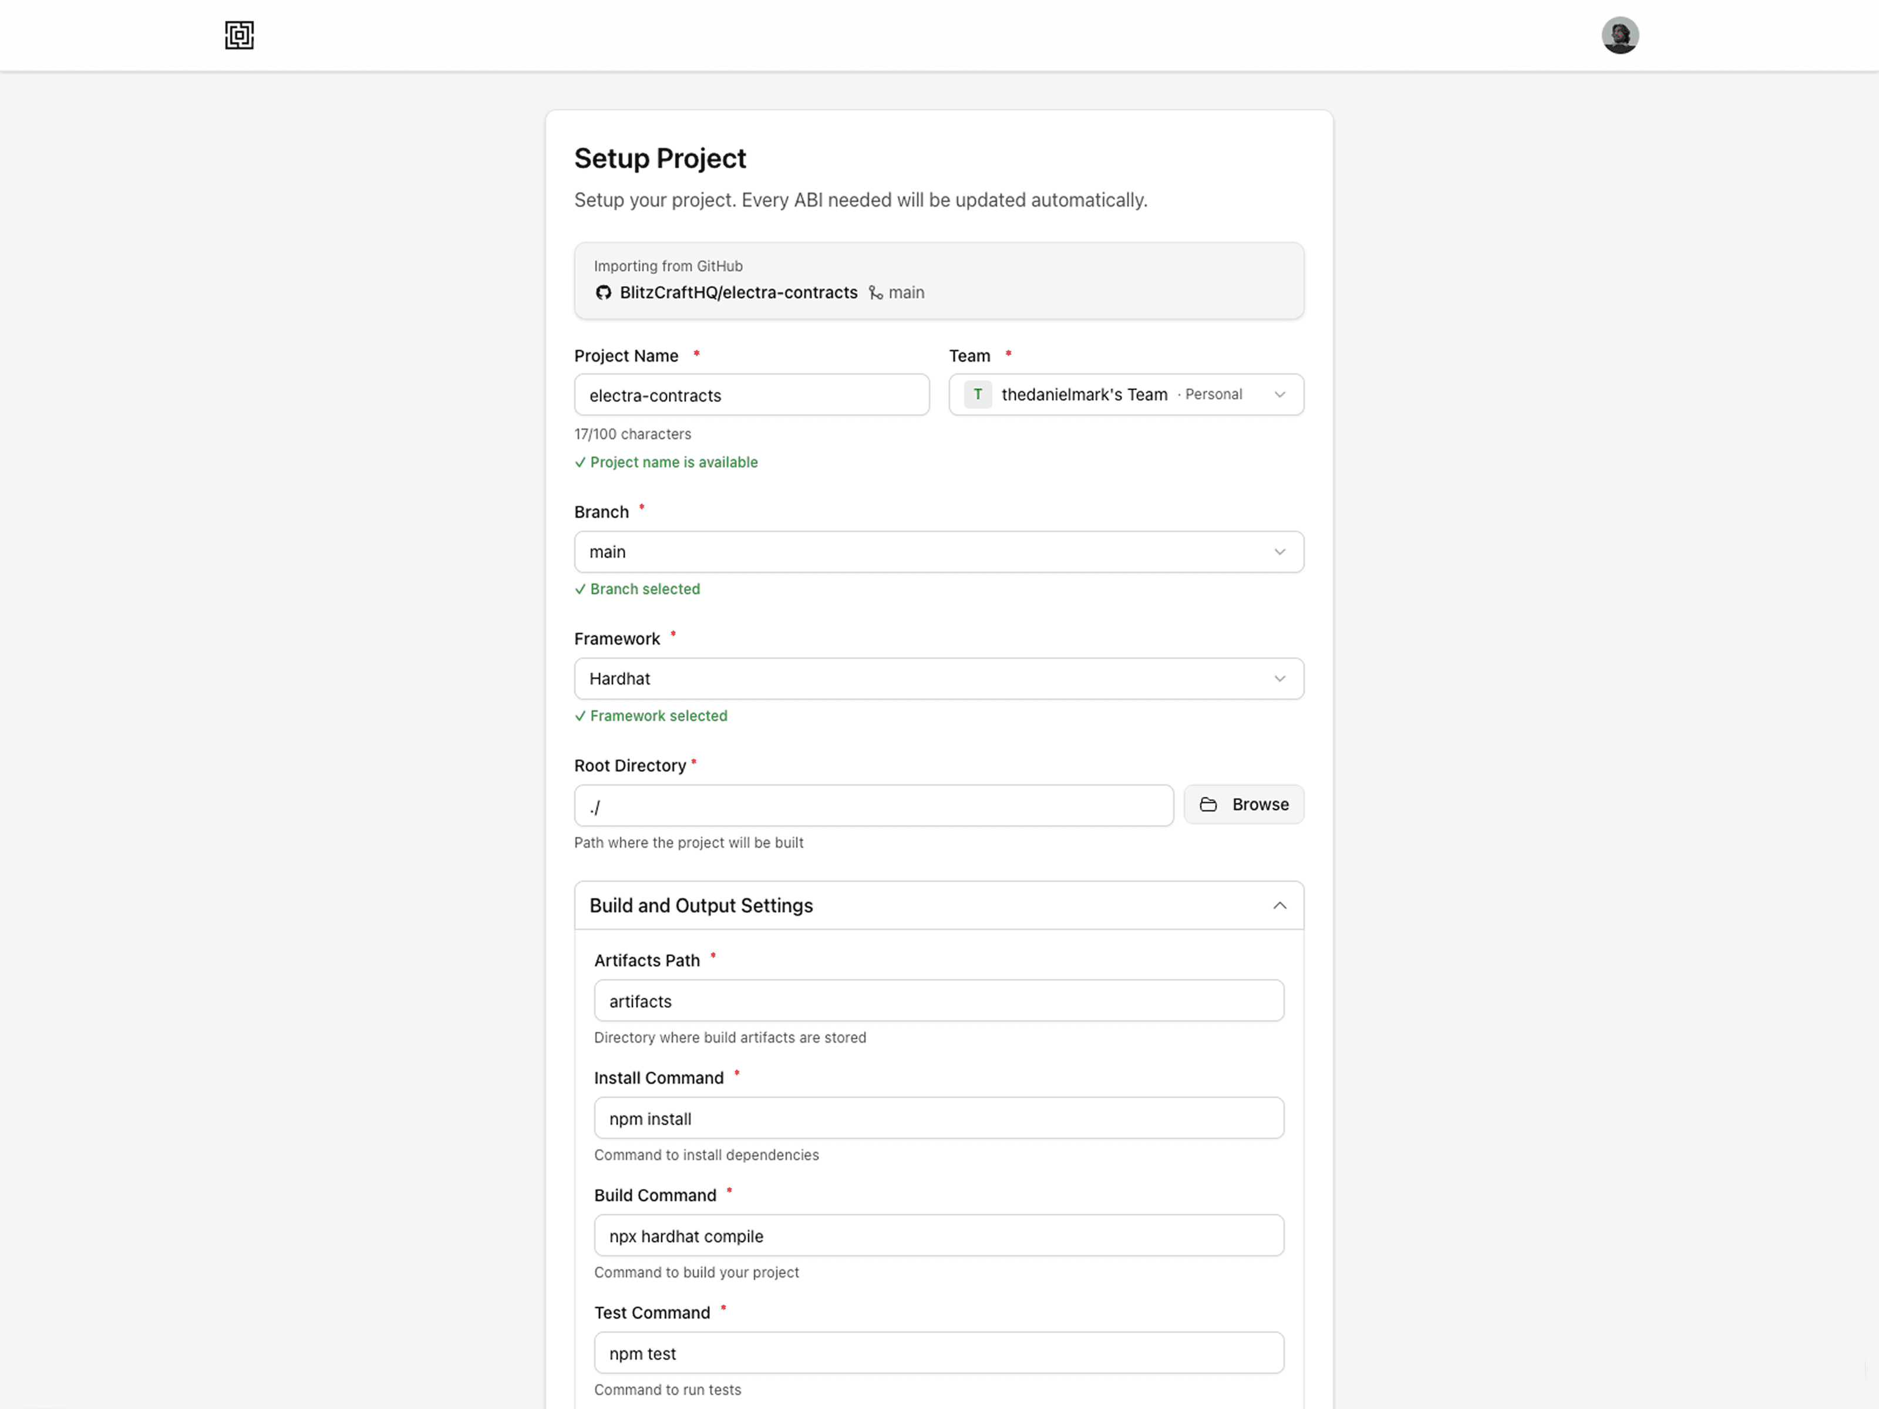
Task: Click the Setup Project heading
Action: [x=660, y=158]
